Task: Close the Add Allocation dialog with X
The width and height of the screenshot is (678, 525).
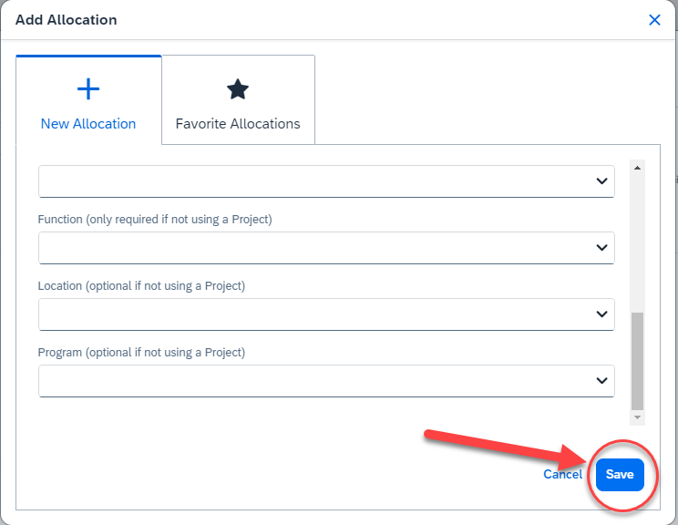Action: (654, 20)
